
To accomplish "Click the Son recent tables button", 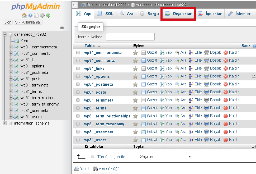I will 8,22.
